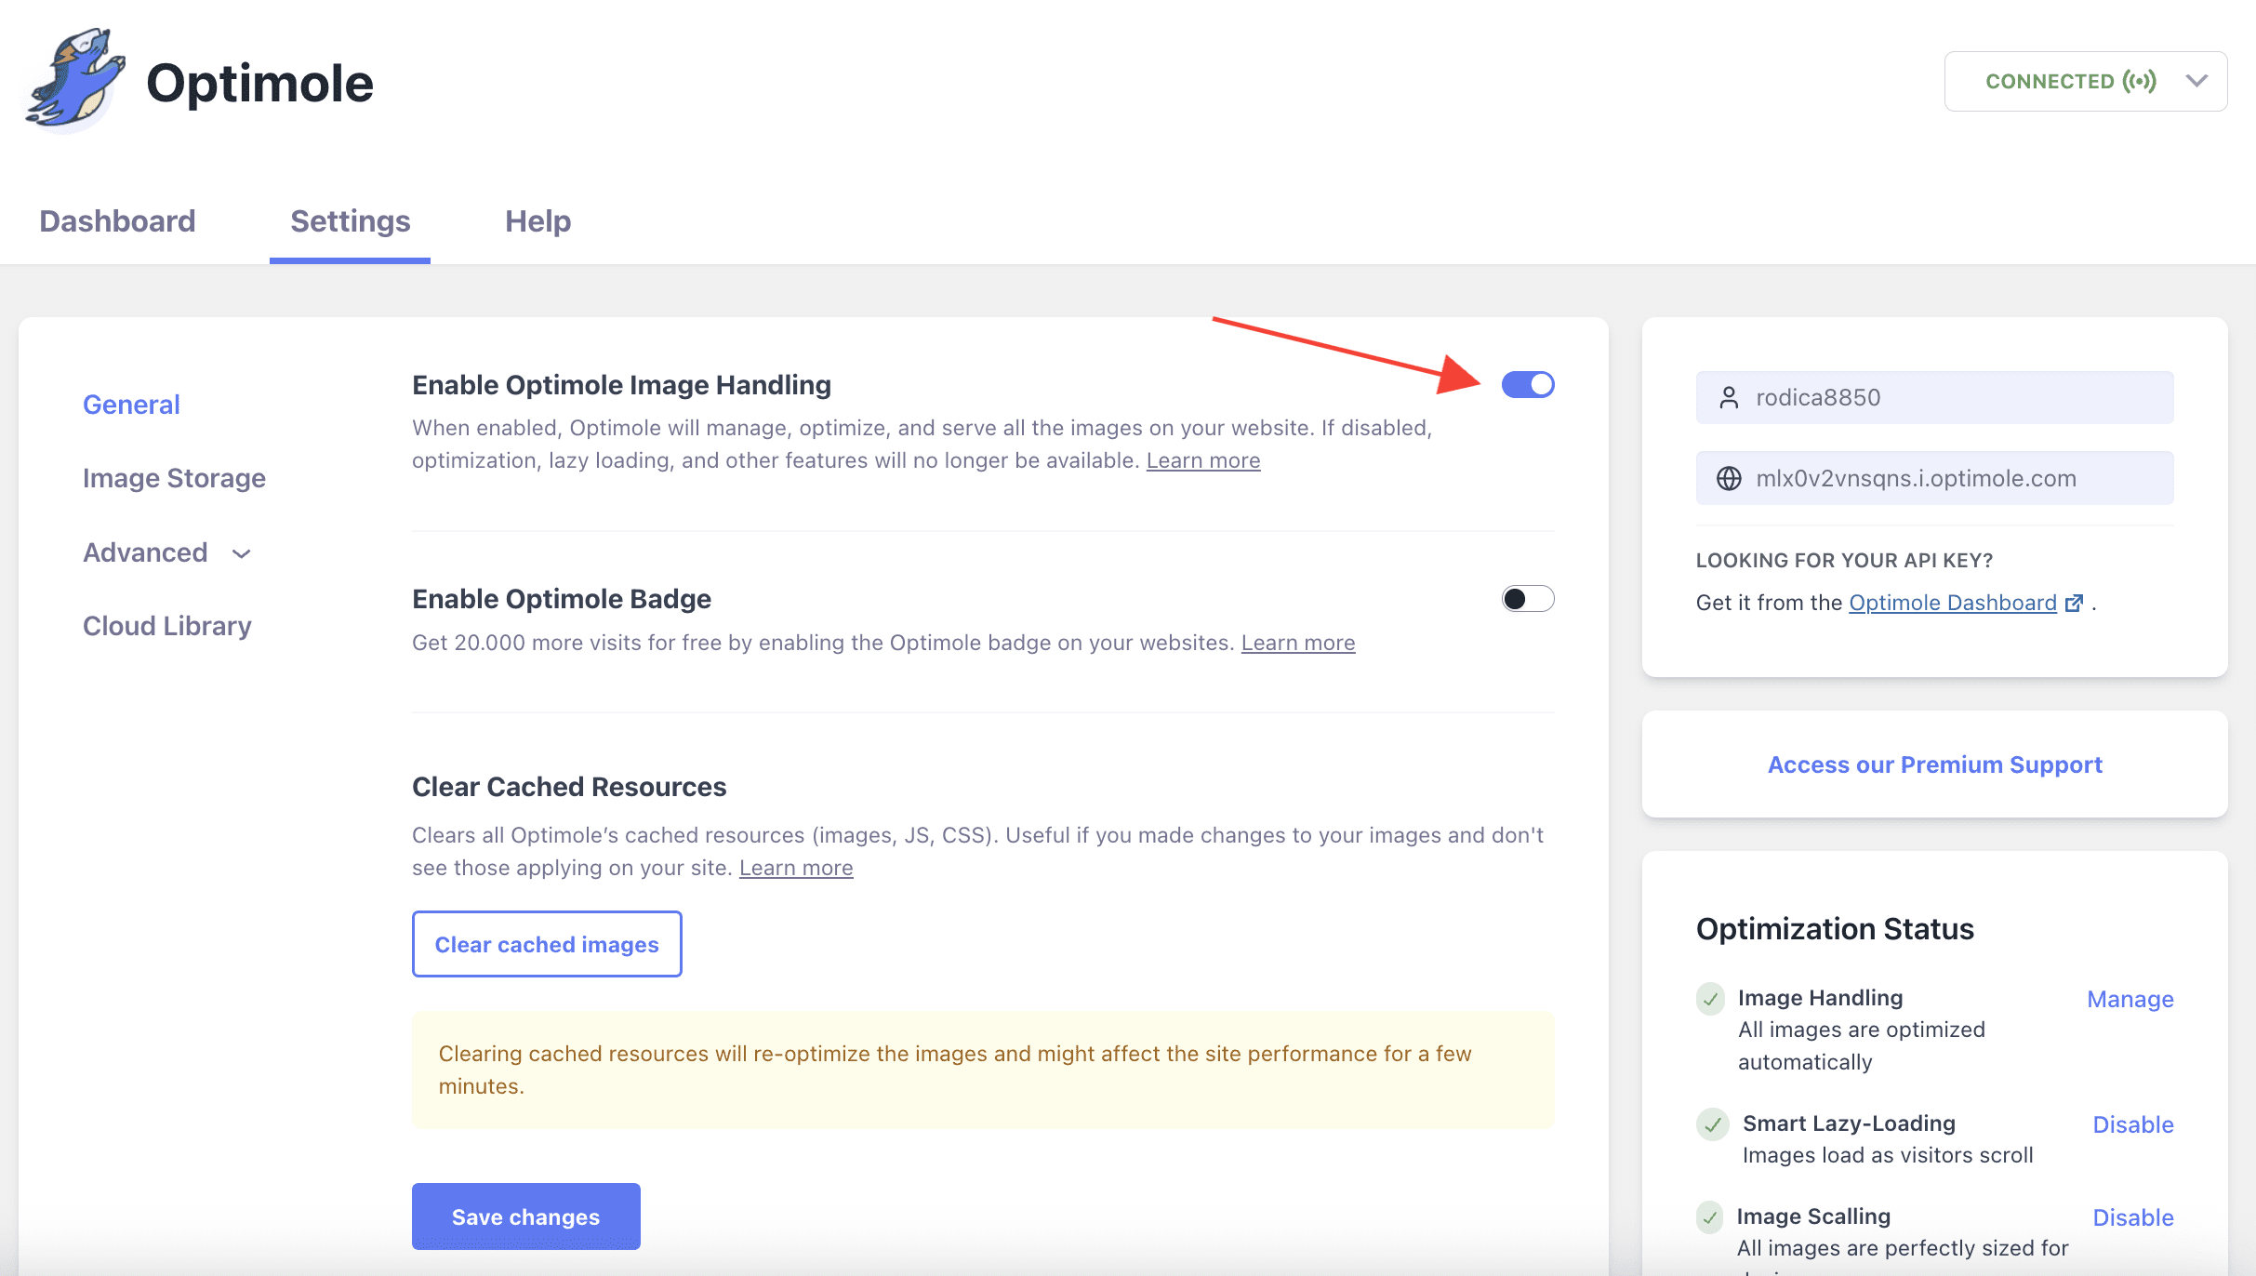This screenshot has height=1276, width=2256.
Task: Click the mlx0v2vnsqns.i.optimole.com domain field
Action: pyautogui.click(x=1934, y=478)
